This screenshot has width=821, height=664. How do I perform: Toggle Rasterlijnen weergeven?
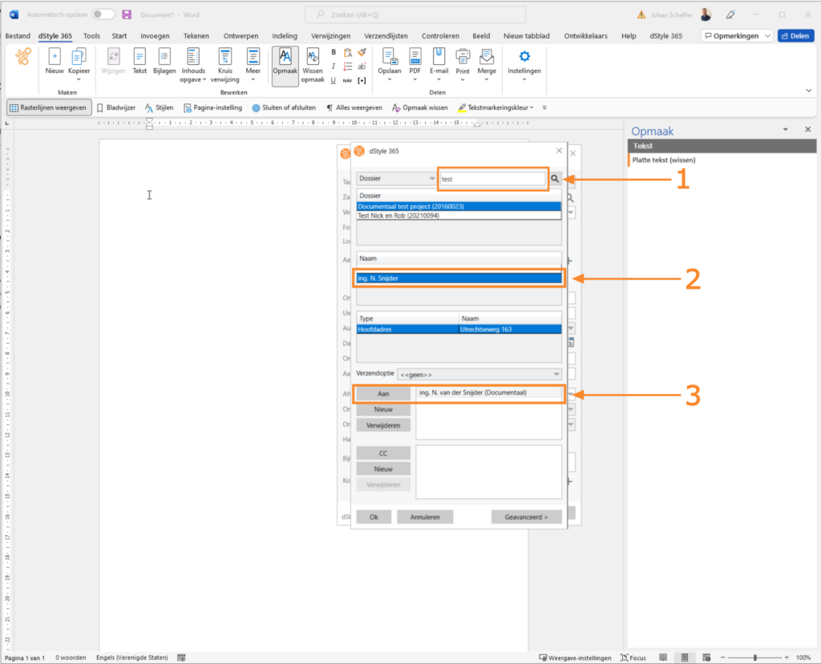[x=49, y=108]
